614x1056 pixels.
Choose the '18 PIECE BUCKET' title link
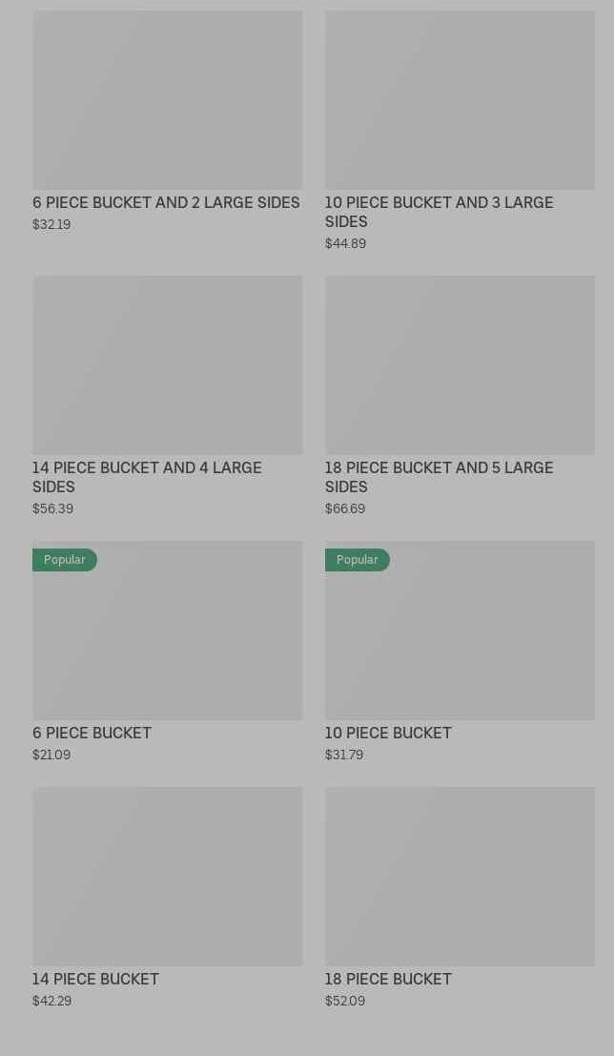[x=388, y=979]
